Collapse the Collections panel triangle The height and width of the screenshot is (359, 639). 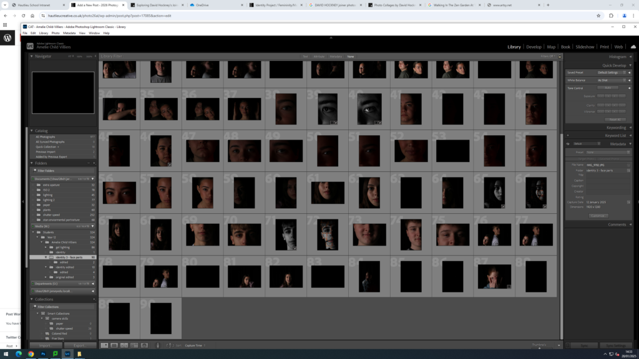[32, 299]
